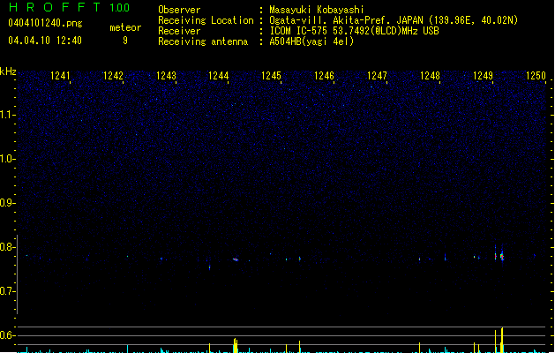Select the filename 0404101240.png
The height and width of the screenshot is (353, 555).
45,23
